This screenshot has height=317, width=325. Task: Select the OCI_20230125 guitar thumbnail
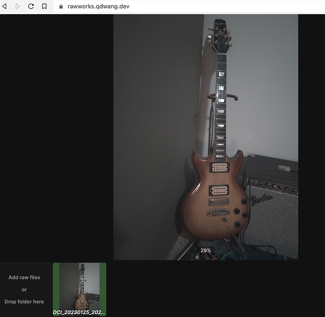click(80, 289)
